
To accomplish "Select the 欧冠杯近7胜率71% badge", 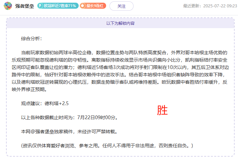I will click(58, 6).
